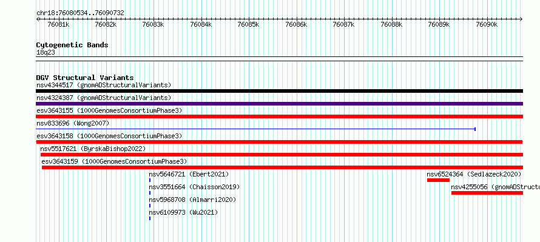Click the 76087k ruler tick label
The width and height of the screenshot is (540, 242).
343,24
